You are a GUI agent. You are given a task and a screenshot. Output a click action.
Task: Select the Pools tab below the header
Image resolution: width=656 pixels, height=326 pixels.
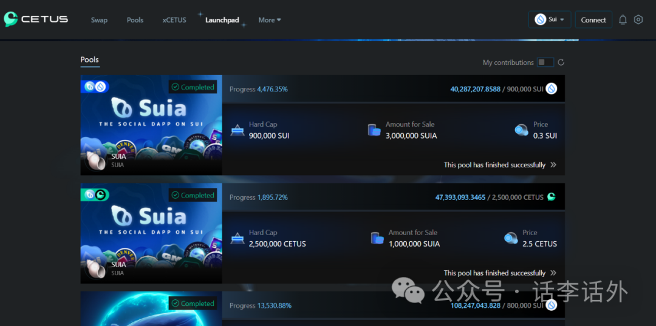90,60
